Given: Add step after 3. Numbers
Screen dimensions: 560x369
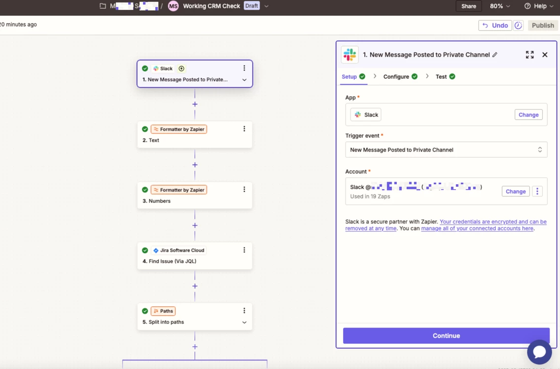Looking at the screenshot, I should (195, 226).
